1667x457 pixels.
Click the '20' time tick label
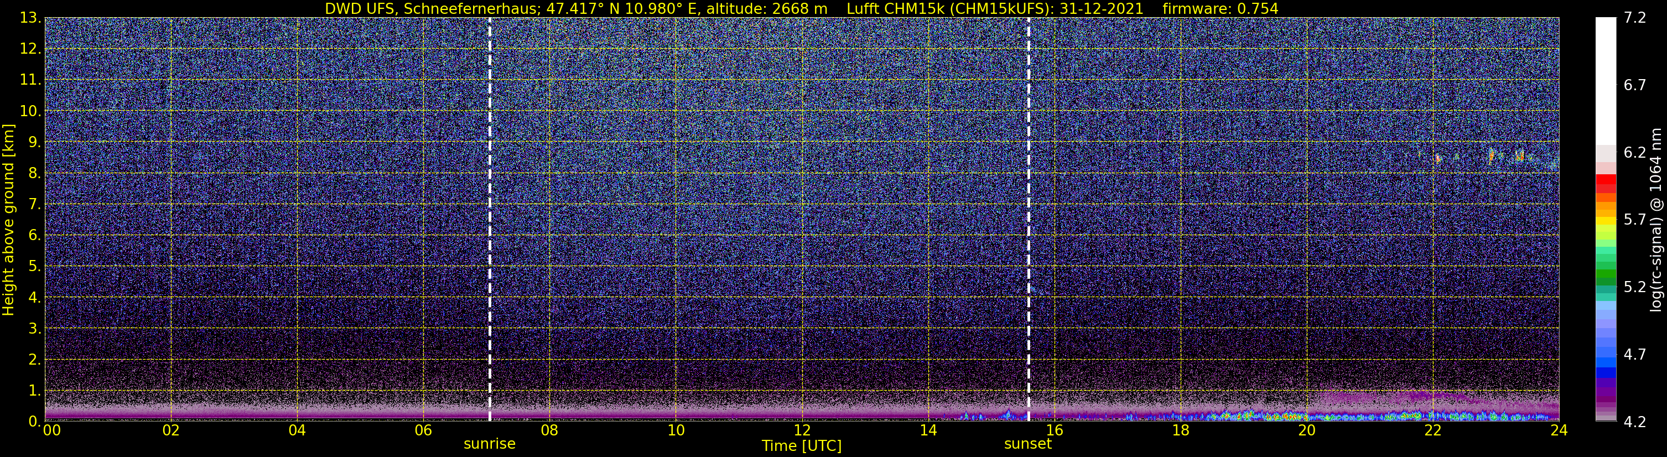1307,430
